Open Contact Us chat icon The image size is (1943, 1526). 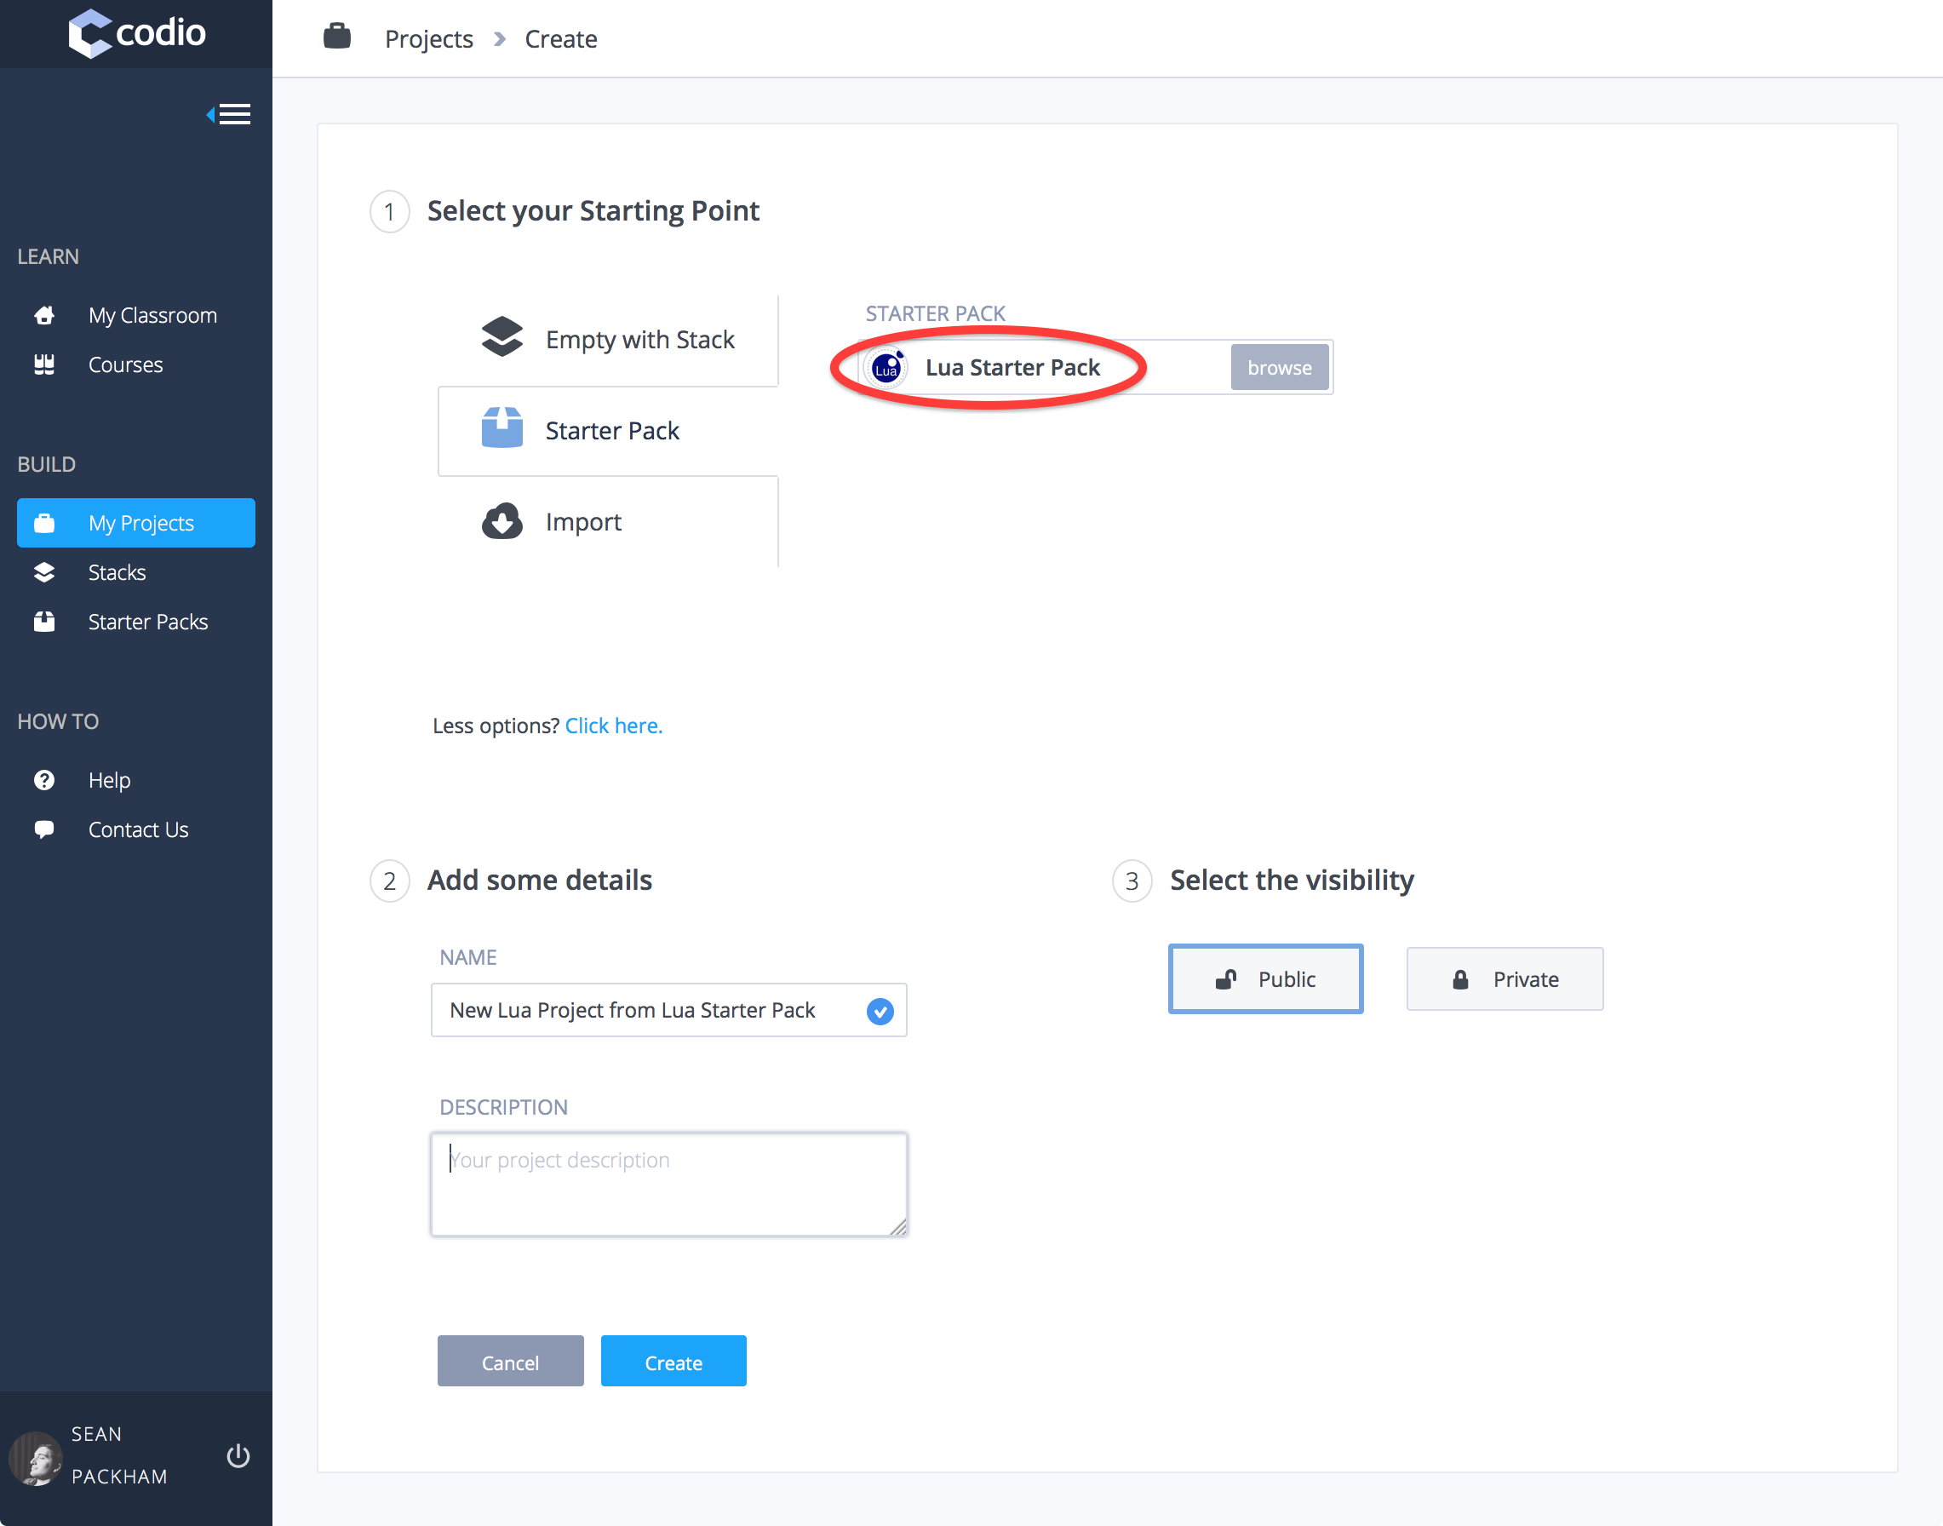click(43, 829)
